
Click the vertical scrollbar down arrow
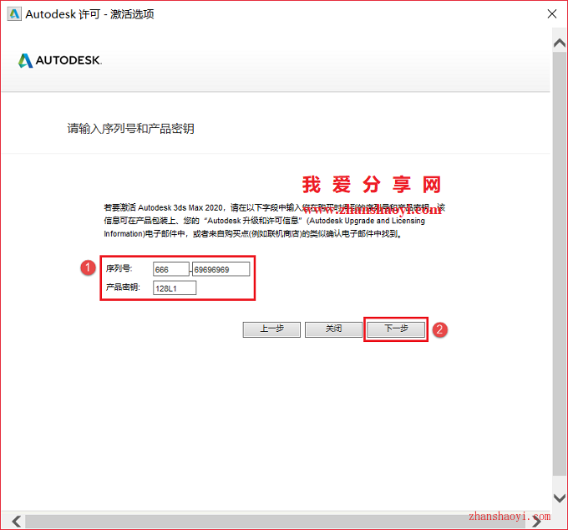(560, 497)
